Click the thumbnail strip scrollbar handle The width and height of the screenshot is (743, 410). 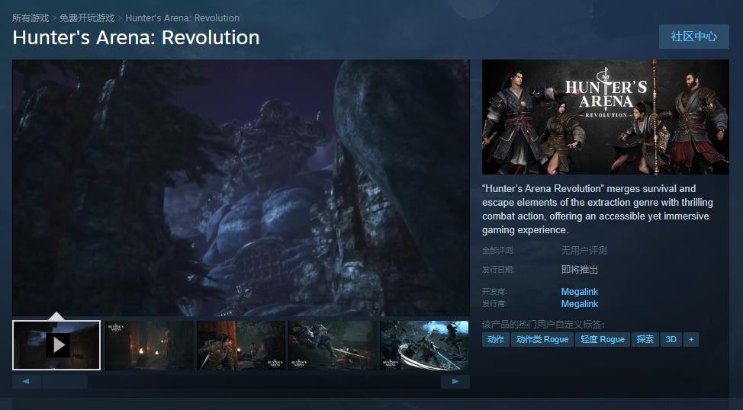click(x=65, y=382)
